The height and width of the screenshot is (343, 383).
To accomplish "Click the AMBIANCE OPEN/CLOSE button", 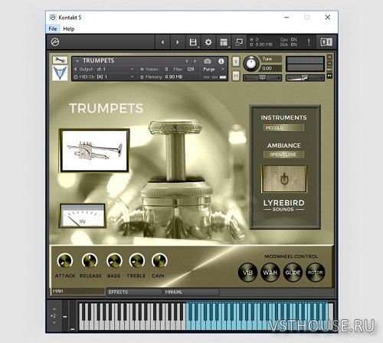I will tap(283, 155).
